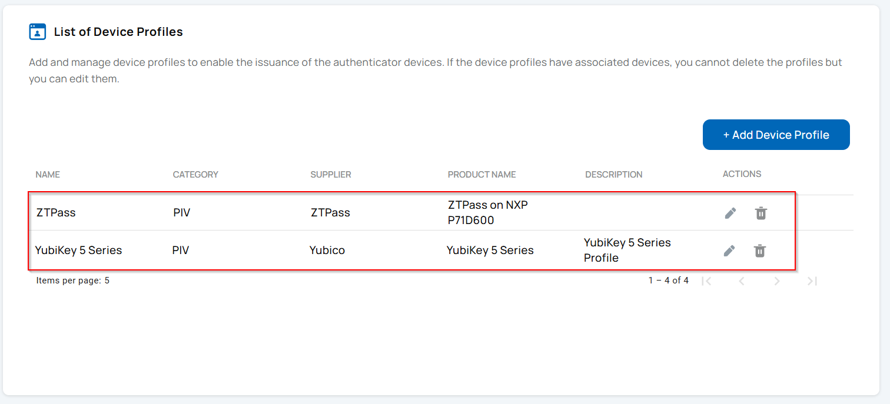Select the ZTPass profile name link
The image size is (890, 404).
(x=55, y=213)
